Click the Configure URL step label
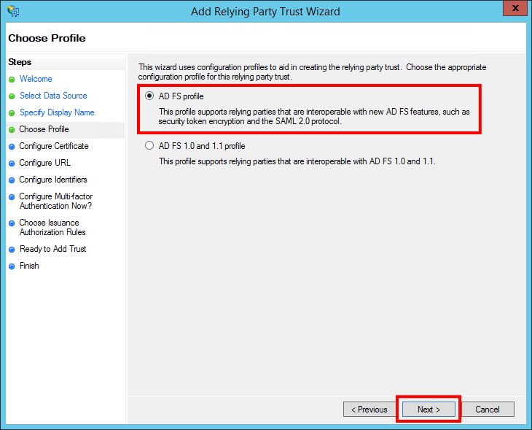This screenshot has height=430, width=532. [44, 163]
